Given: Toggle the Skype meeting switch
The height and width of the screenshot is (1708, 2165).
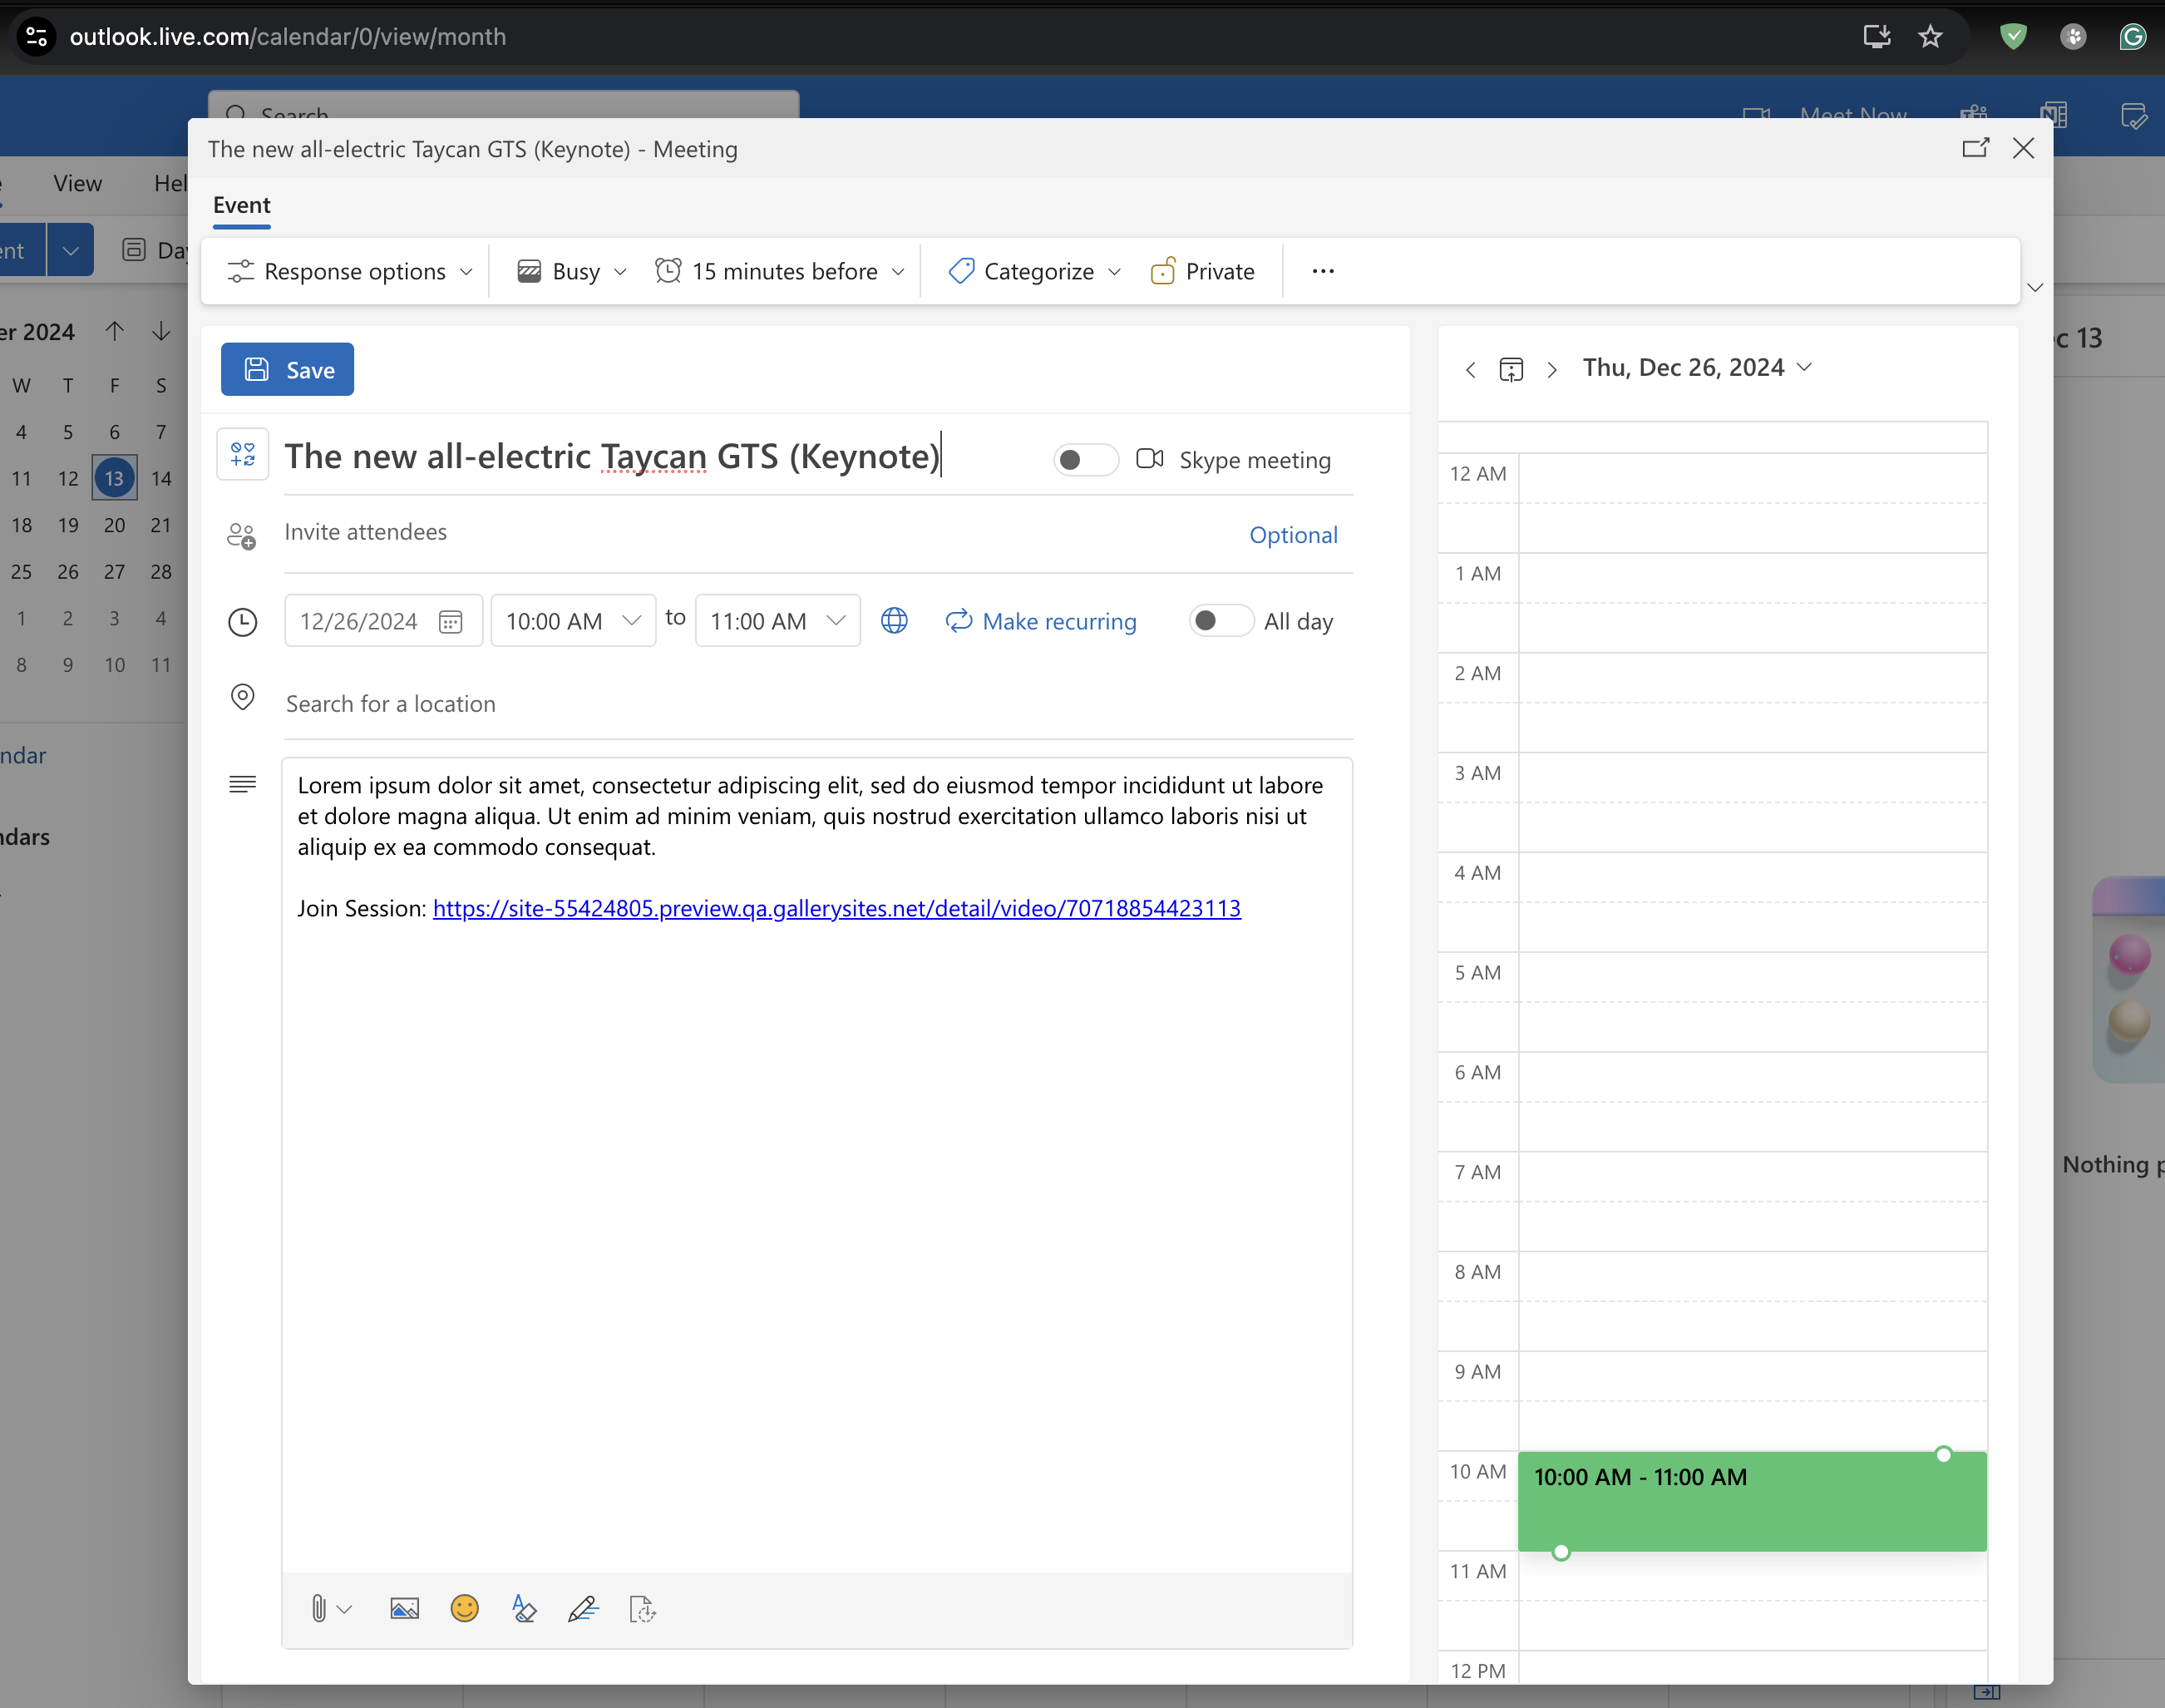Looking at the screenshot, I should [1086, 460].
